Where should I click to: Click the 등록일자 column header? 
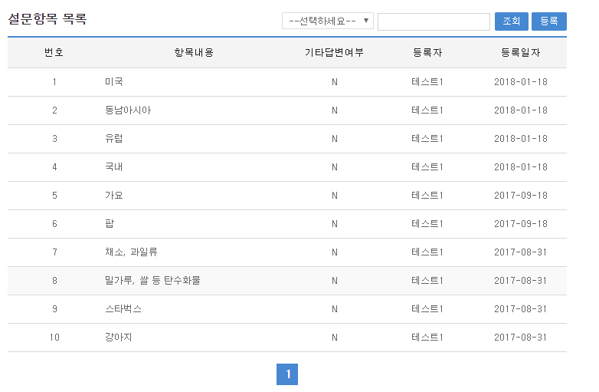pyautogui.click(x=520, y=53)
